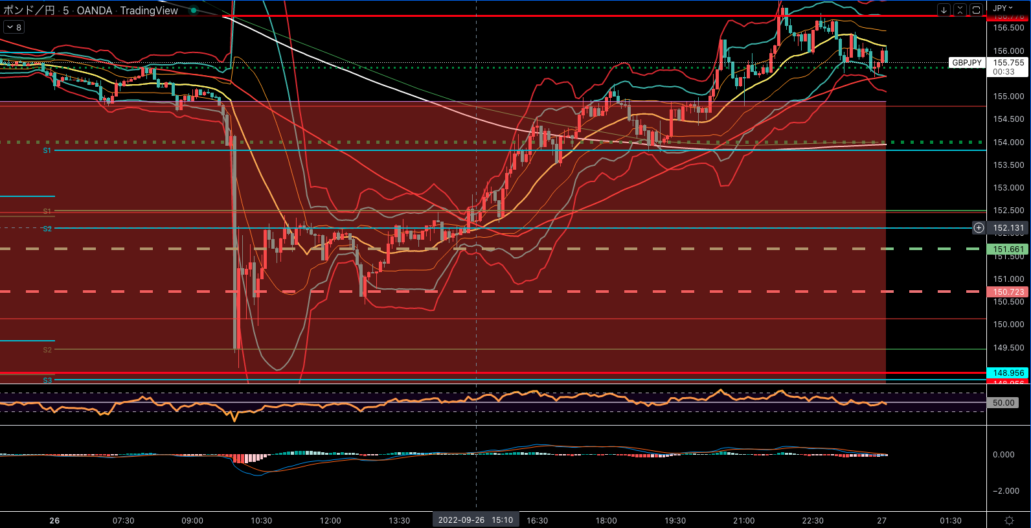Click the down-arrow button at chart top right

[944, 10]
